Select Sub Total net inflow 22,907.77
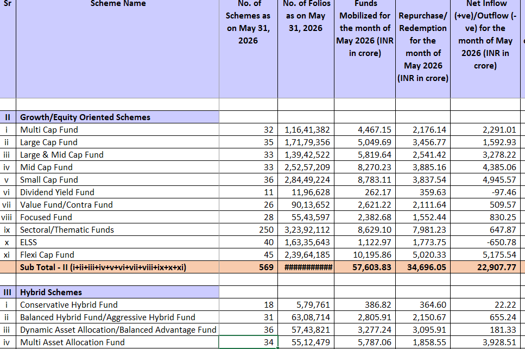 (485, 267)
